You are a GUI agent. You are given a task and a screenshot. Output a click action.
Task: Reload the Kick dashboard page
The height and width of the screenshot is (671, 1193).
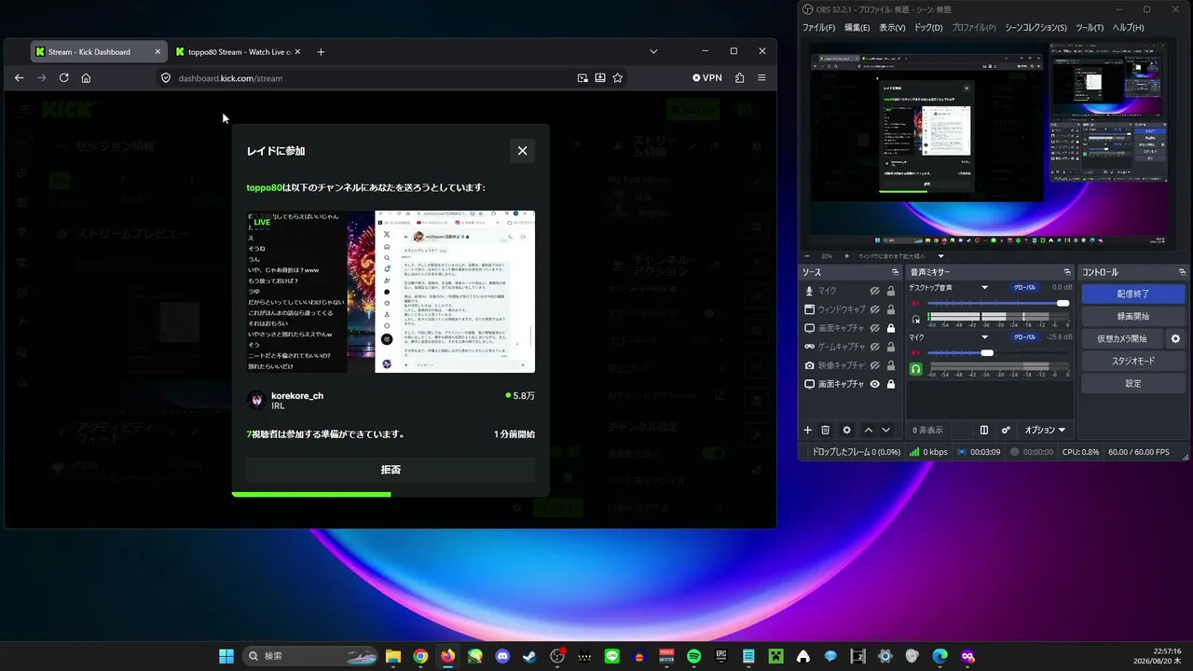click(x=63, y=78)
